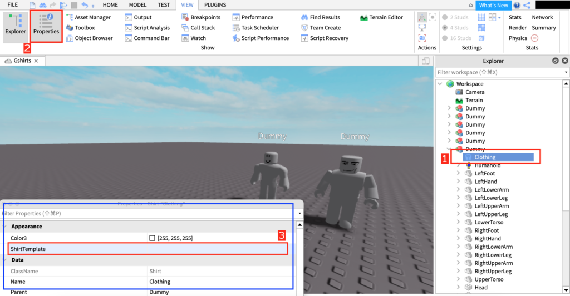570x296 pixels.
Task: Open the Call Stack window
Action: pos(198,28)
